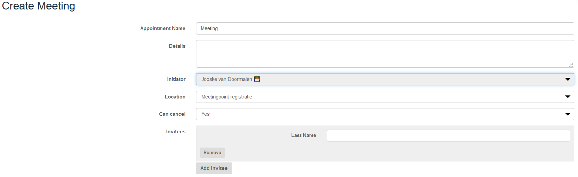Click inside the Details text area

[385, 54]
